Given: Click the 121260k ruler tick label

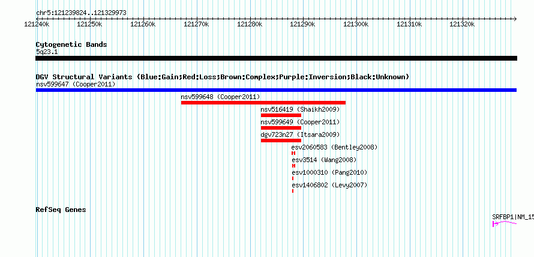Looking at the screenshot, I should pos(143,24).
